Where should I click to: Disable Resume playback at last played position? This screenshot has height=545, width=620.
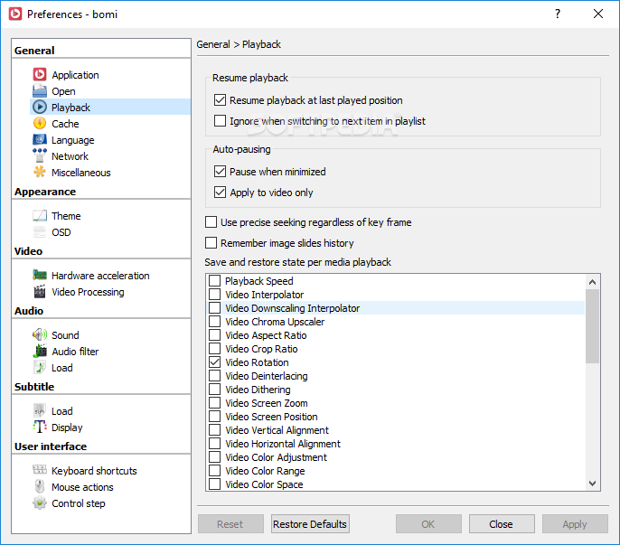pyautogui.click(x=220, y=100)
